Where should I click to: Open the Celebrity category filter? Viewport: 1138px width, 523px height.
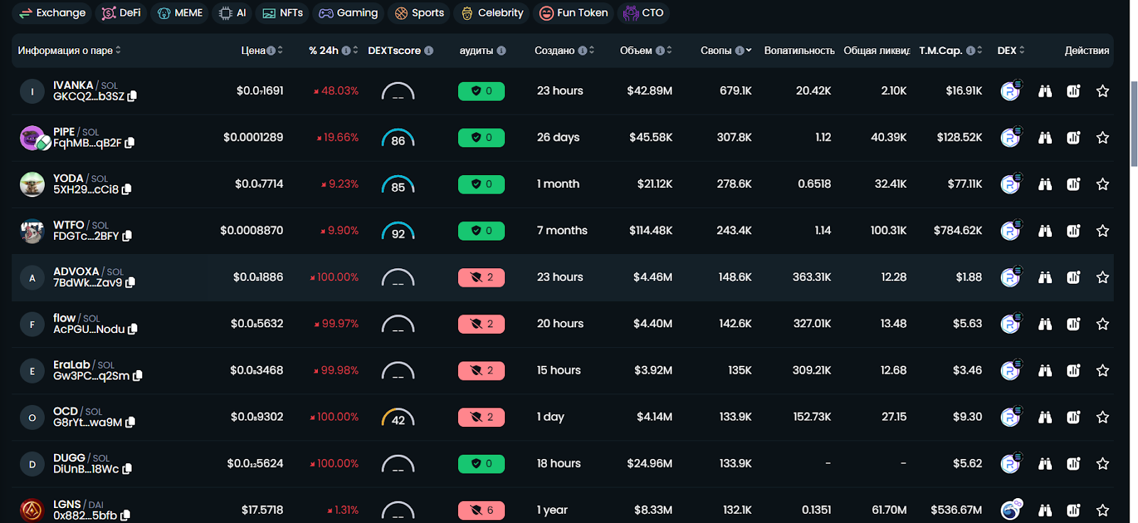click(492, 13)
